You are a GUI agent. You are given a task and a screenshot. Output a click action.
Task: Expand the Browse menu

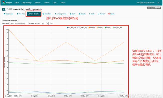click(x=38, y=3)
